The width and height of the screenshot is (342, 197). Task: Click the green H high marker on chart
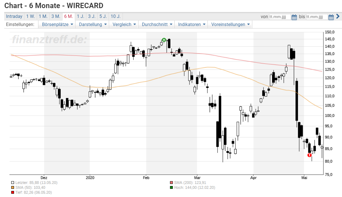164,40
